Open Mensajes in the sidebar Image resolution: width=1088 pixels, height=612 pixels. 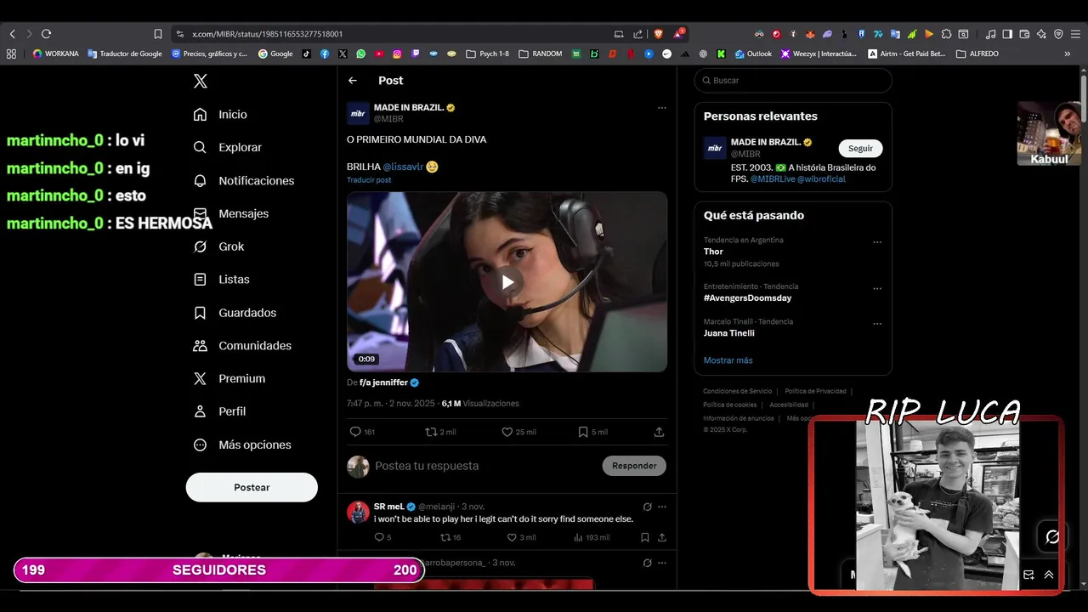230,213
